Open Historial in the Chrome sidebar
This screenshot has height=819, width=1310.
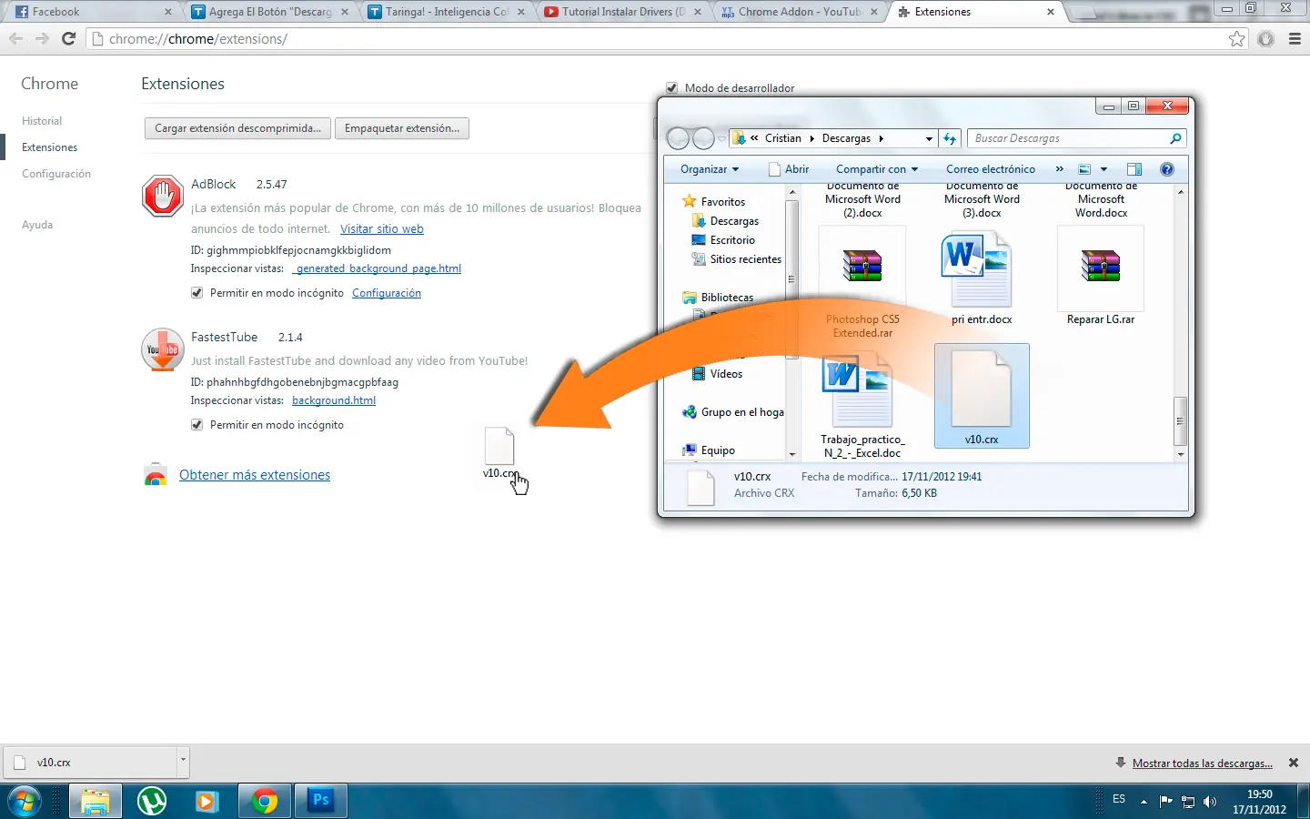click(x=42, y=121)
